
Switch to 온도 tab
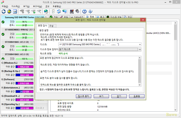tap(64, 17)
